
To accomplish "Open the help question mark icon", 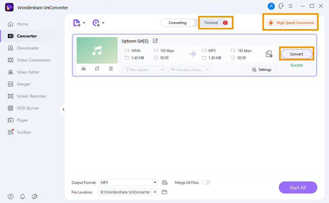I will 10,196.
